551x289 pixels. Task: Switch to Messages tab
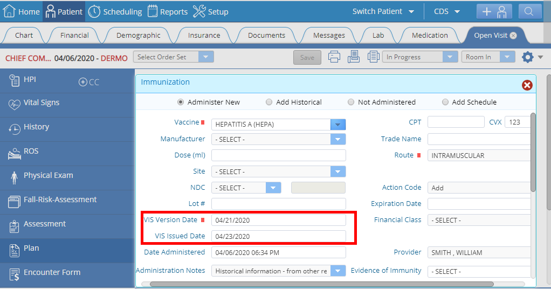tap(329, 36)
